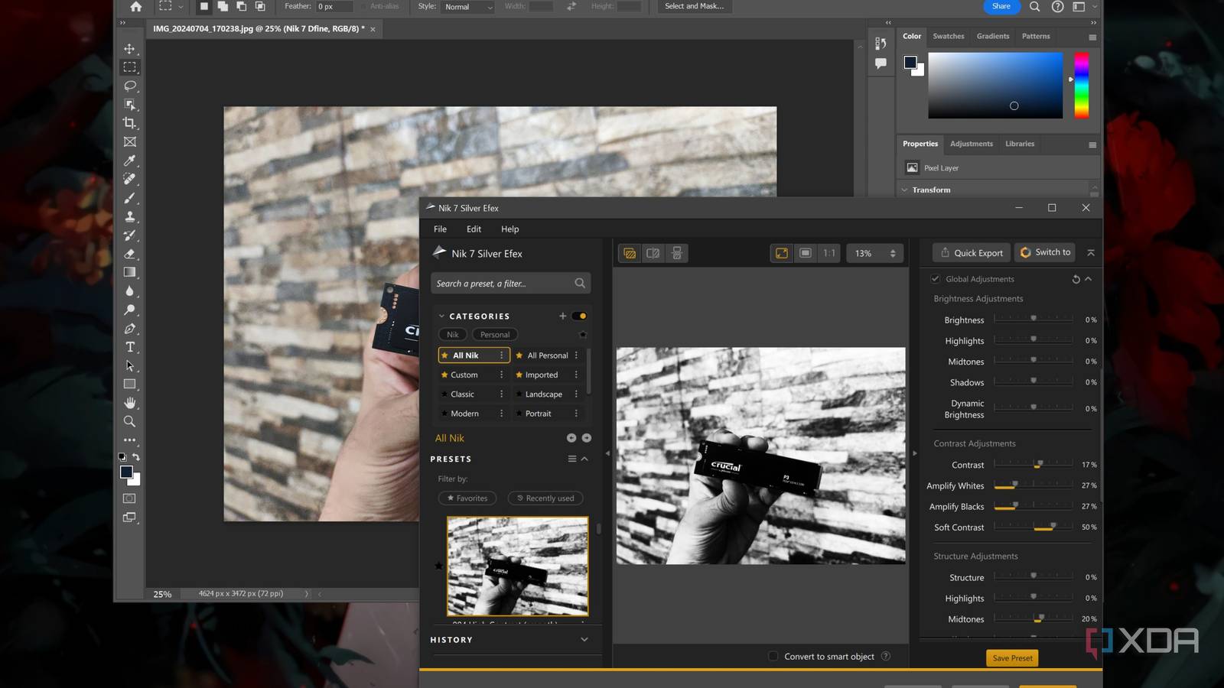Collapse the Presets section chevron

point(584,459)
